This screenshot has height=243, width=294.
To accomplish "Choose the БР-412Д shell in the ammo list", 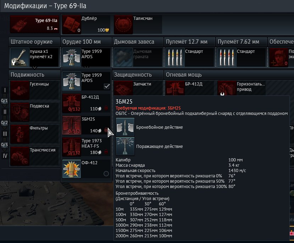I will (86, 103).
